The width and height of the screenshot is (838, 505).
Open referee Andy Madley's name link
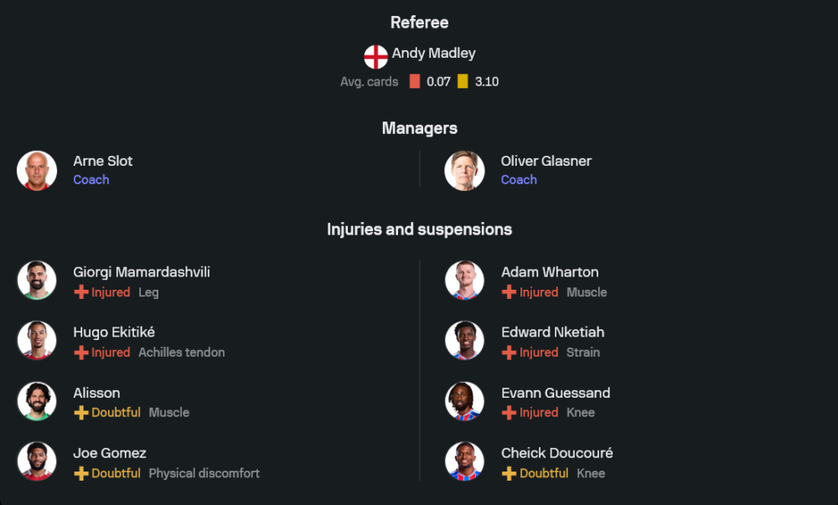[433, 54]
